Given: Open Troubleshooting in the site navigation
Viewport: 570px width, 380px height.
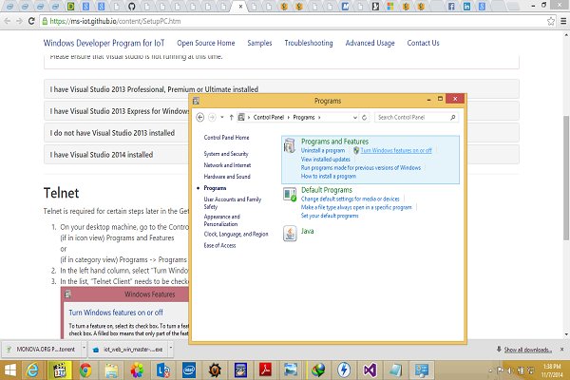Looking at the screenshot, I should click(309, 43).
